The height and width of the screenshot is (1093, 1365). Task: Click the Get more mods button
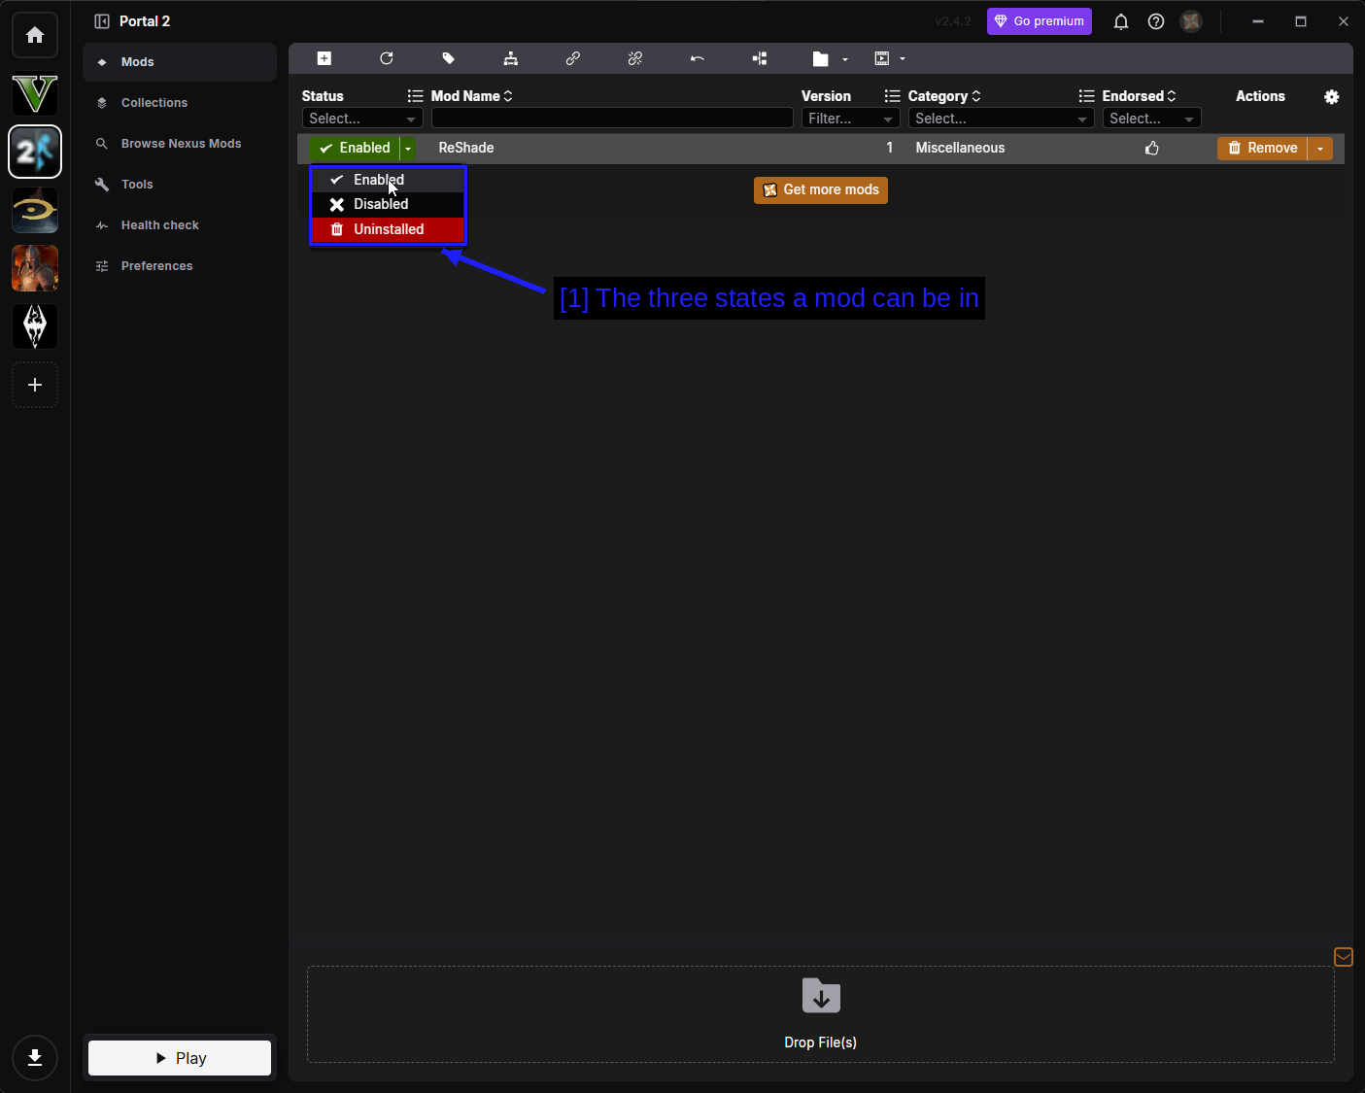[x=821, y=190]
